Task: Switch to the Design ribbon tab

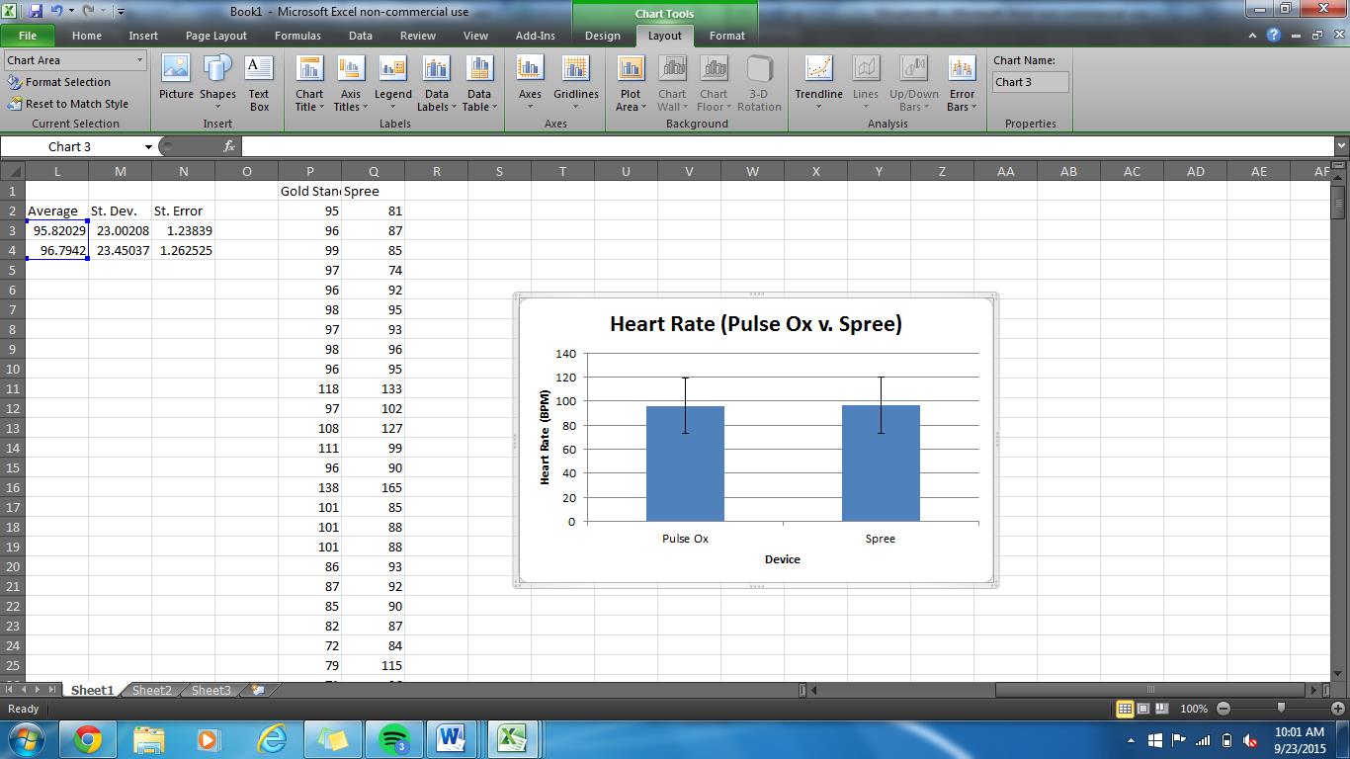Action: pyautogui.click(x=602, y=36)
